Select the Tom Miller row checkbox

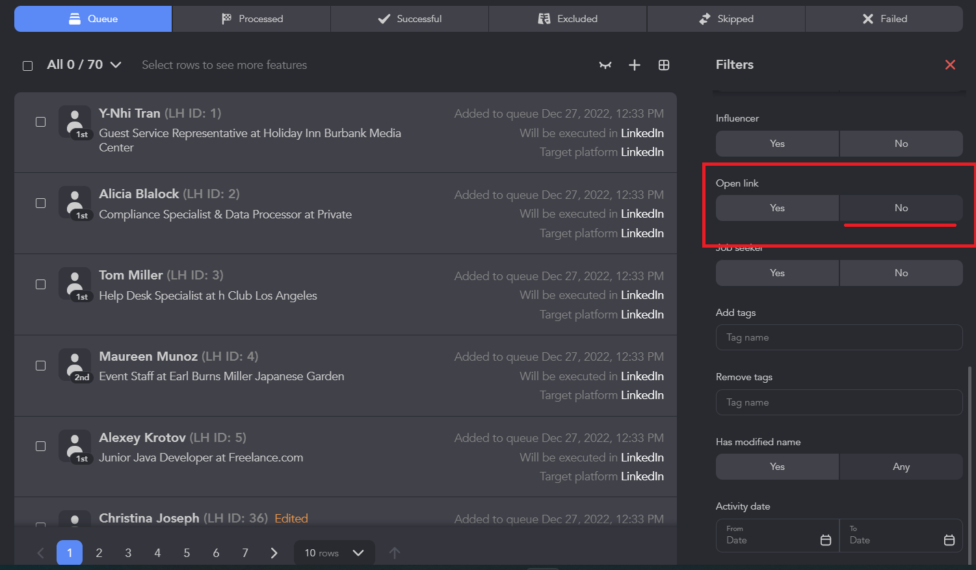(41, 284)
